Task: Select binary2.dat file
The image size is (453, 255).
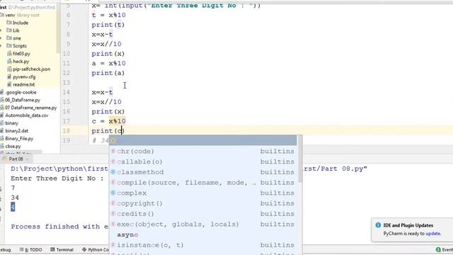Action: click(x=16, y=131)
